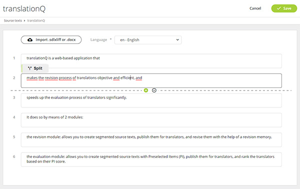Screen dimensions: 300x189
Task: Edit segment 6 'the evaluation module' field
Action: pyautogui.click(x=151, y=159)
